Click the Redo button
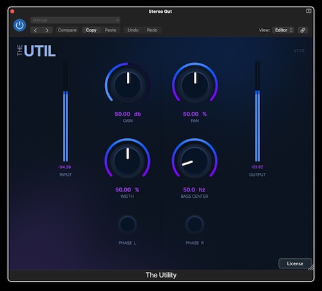This screenshot has height=291, width=322. pos(152,30)
